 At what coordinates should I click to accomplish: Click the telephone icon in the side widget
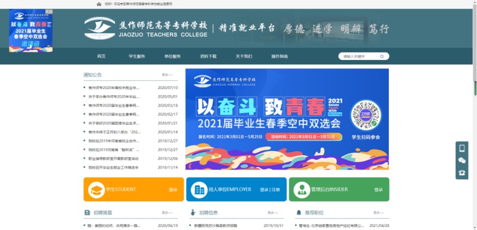click(x=461, y=173)
